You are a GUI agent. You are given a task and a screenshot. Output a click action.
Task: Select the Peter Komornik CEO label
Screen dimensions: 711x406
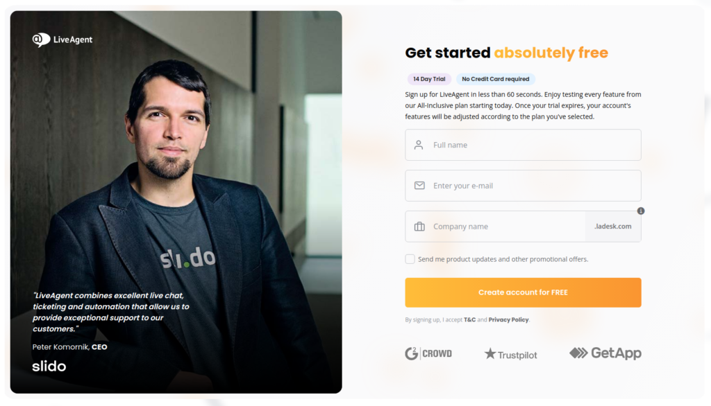(69, 347)
